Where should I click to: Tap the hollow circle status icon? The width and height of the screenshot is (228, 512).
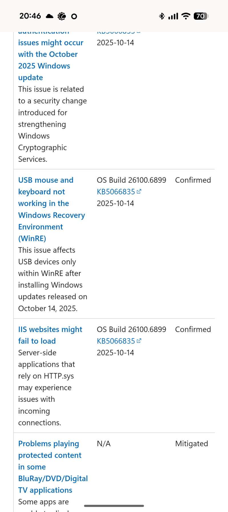[x=74, y=17]
